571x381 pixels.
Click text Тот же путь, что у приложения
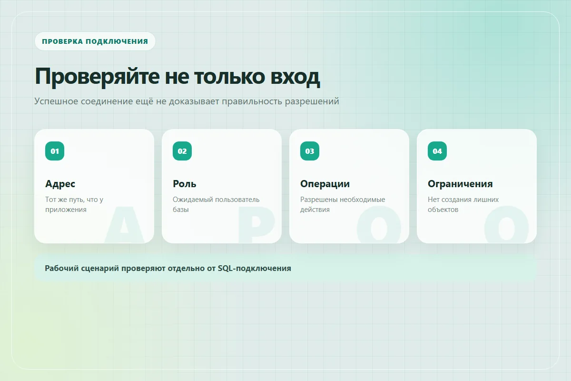coord(74,204)
